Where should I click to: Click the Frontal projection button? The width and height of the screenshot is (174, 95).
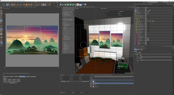pyautogui.click(x=14, y=80)
